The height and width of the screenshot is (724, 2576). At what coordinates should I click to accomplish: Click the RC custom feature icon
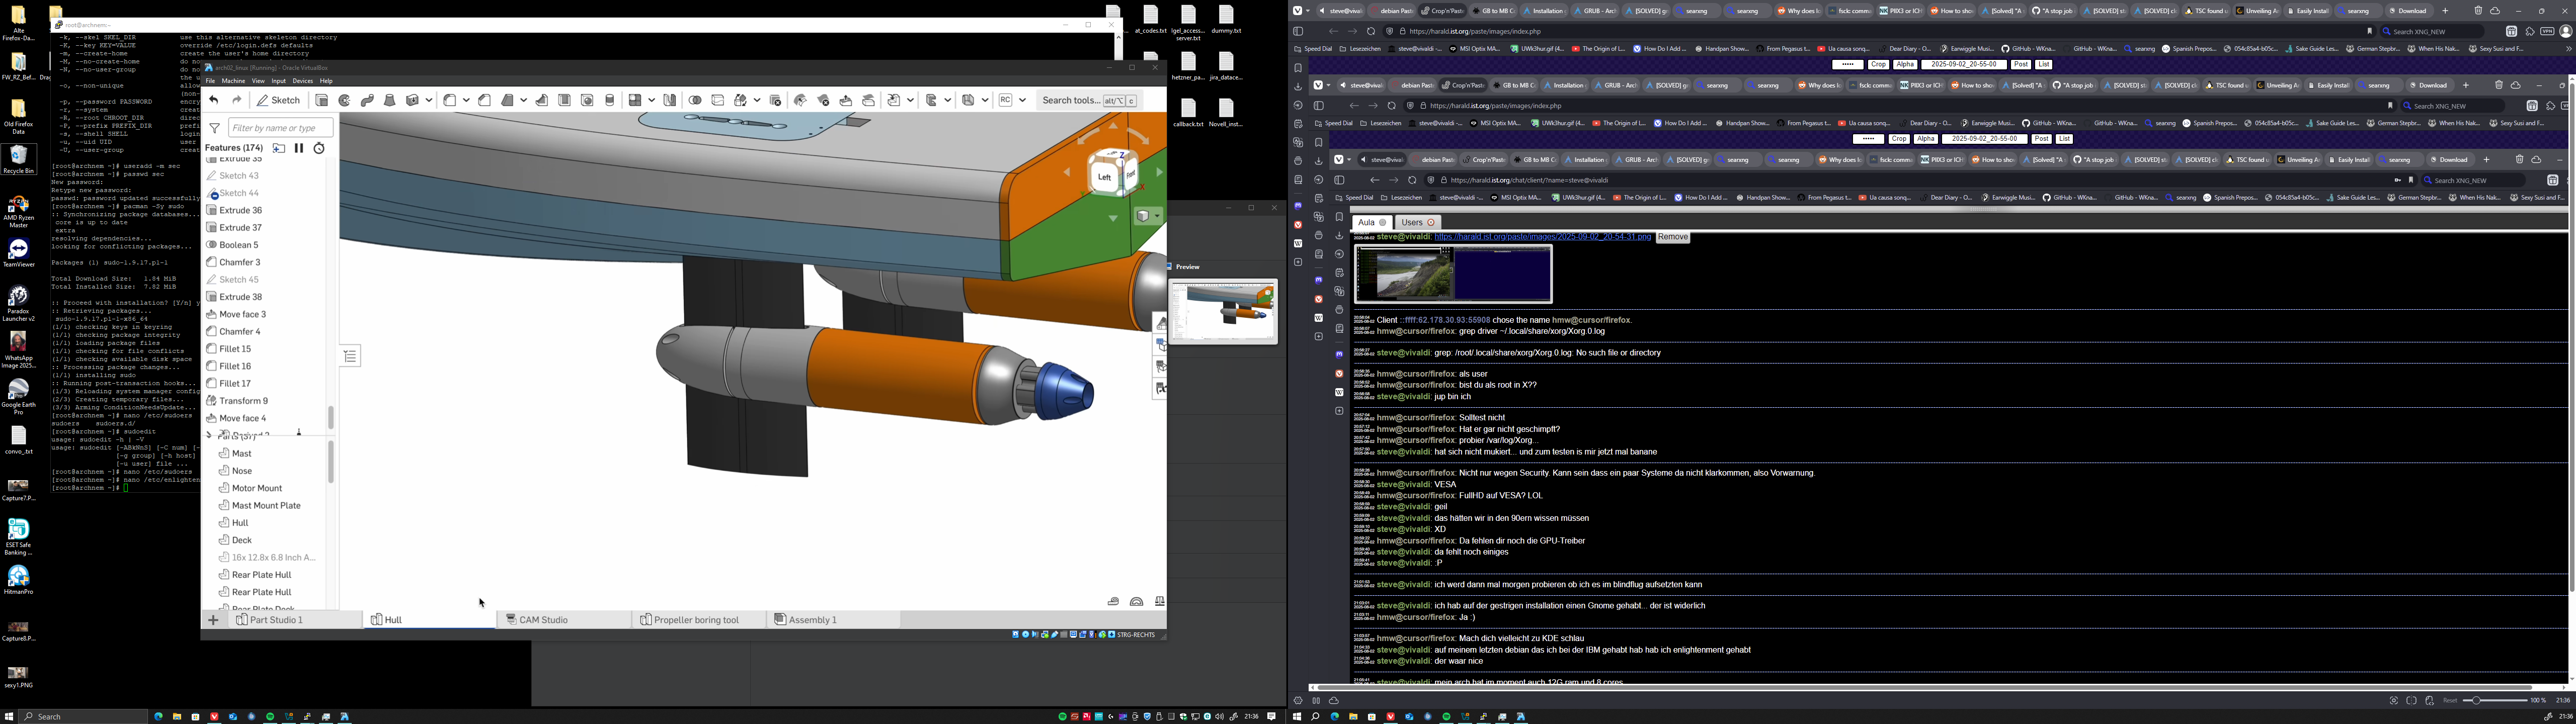1005,100
